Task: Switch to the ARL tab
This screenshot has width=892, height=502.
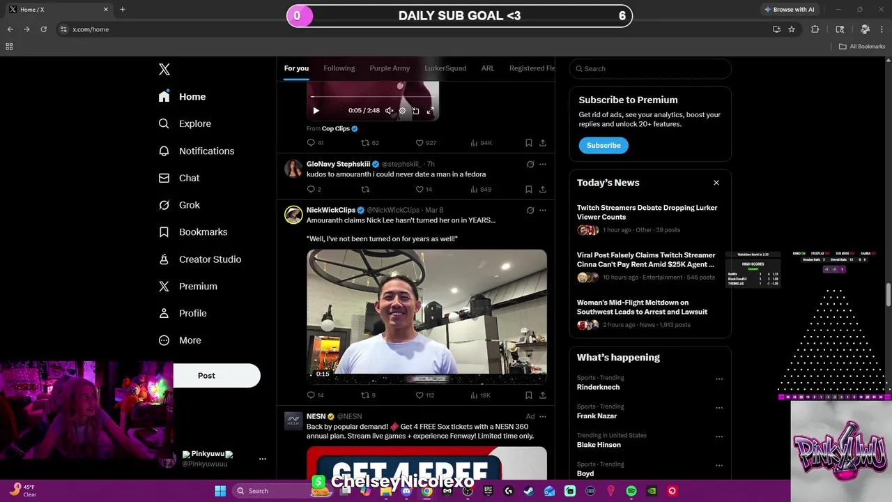Action: tap(488, 68)
